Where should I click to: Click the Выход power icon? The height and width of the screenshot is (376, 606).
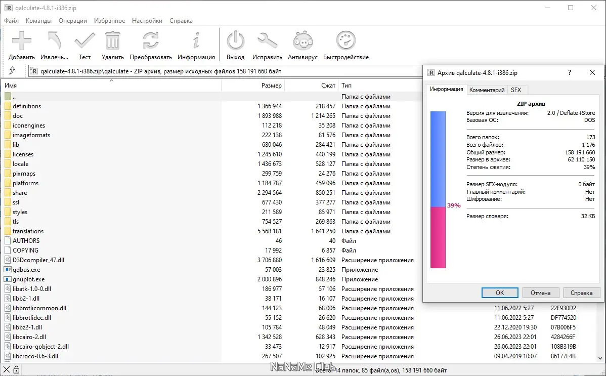[235, 40]
